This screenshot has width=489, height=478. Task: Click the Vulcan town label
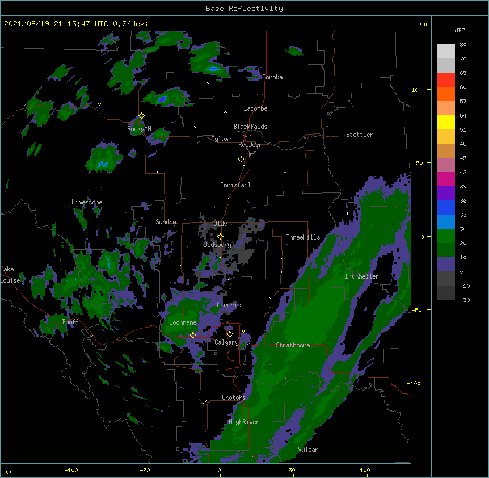coord(309,450)
